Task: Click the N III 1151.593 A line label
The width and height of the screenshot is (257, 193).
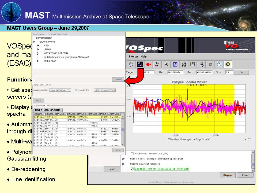Action: click(197, 85)
